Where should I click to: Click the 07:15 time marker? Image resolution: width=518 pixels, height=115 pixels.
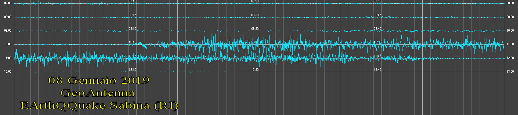click(132, 1)
